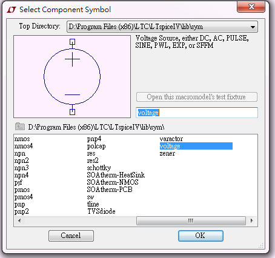Select 'SOAtherm-HeatSink' in the component list
This screenshot has height=258, width=275.
[116, 175]
